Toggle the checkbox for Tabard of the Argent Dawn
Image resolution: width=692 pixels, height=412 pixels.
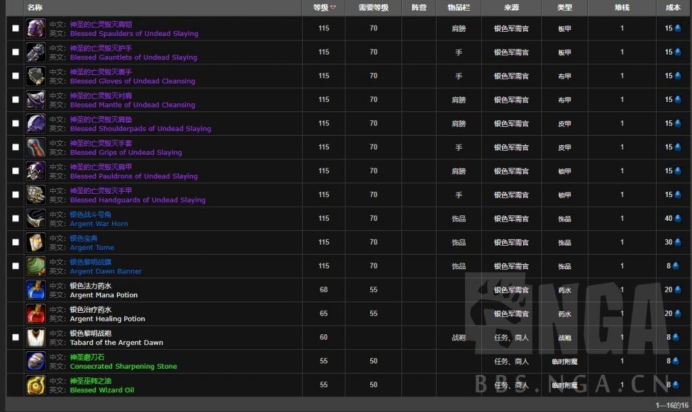coord(16,338)
